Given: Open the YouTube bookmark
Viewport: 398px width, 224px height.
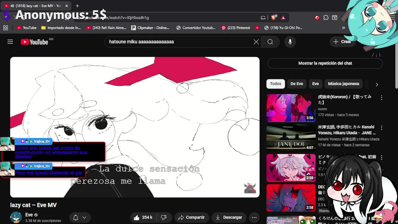Looking at the screenshot, I should click(27, 28).
